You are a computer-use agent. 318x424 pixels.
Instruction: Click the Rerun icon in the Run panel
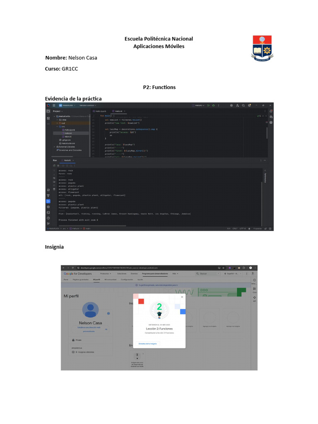[x=54, y=166]
